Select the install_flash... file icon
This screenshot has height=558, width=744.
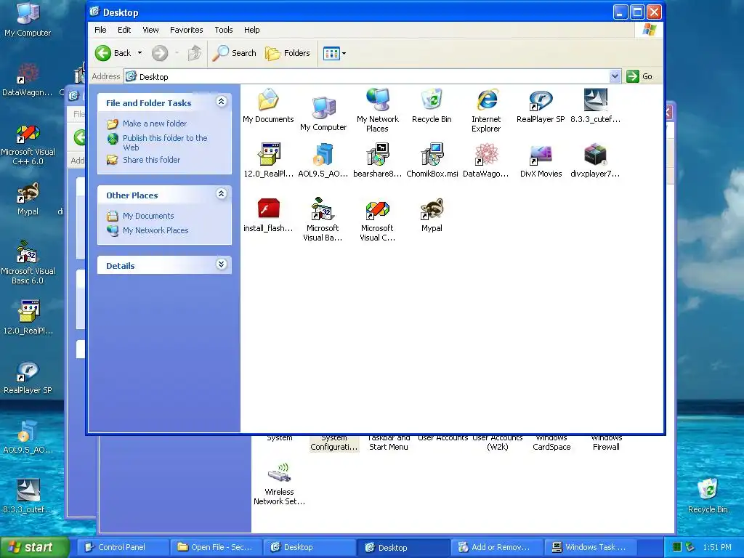(x=268, y=215)
